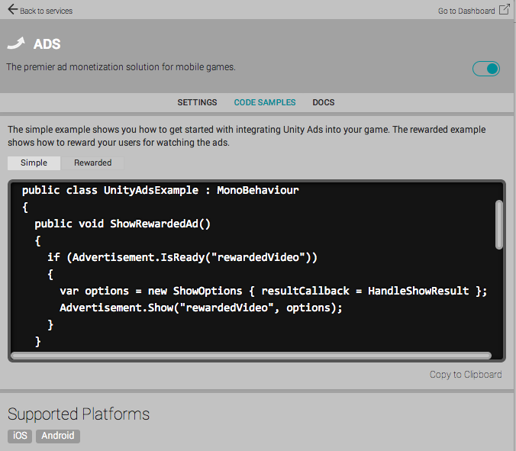The image size is (516, 451).
Task: Click the Android platform tag
Action: point(58,436)
